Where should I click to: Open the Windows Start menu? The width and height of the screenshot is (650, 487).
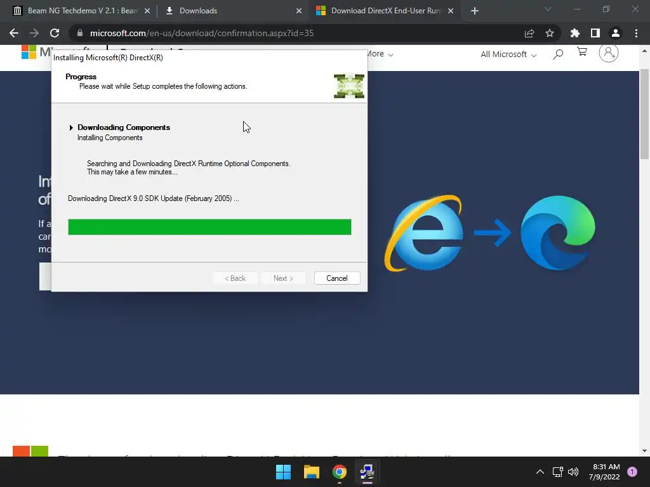click(284, 472)
